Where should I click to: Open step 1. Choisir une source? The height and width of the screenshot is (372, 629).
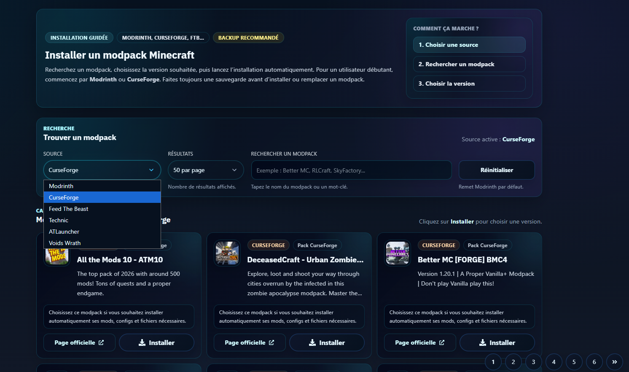[x=469, y=45]
